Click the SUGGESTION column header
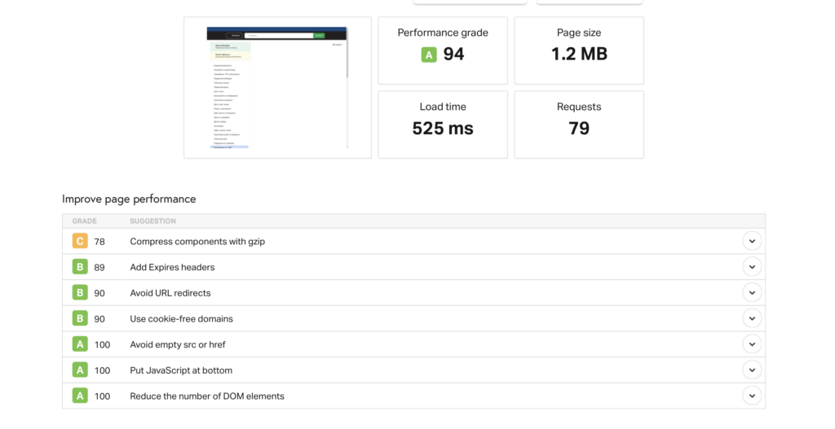 152,221
